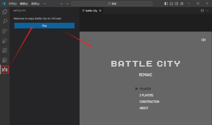The width and height of the screenshot is (212, 125).
Task: Go forward with the right arrow
Action: click(67, 4)
